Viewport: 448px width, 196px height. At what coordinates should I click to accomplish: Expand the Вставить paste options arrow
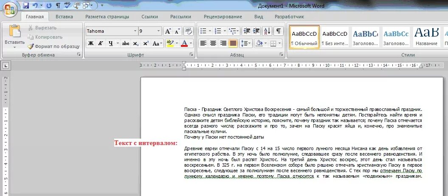pyautogui.click(x=14, y=47)
